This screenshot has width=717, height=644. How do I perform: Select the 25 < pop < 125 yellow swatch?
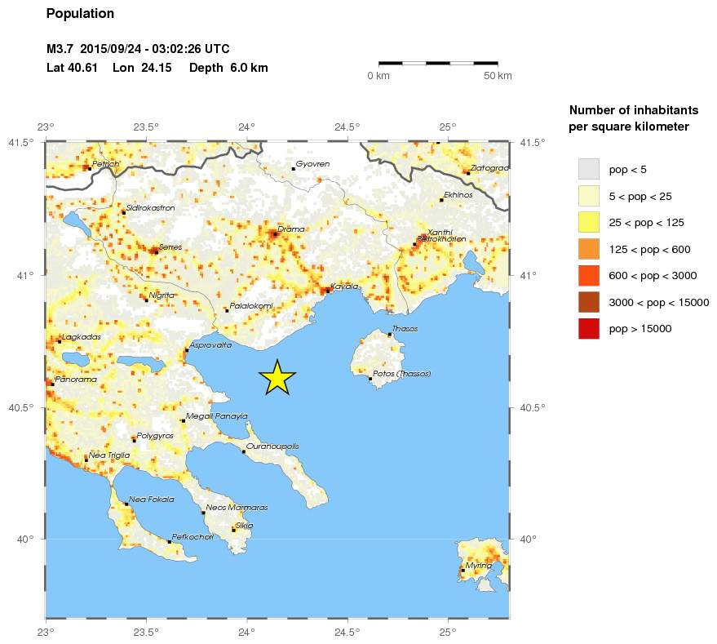(x=588, y=223)
